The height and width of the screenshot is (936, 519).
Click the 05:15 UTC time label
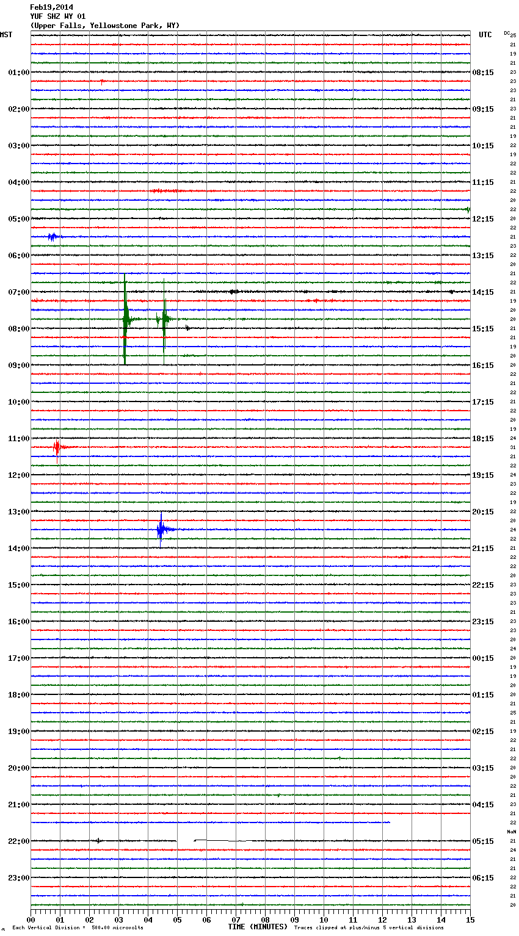click(483, 841)
